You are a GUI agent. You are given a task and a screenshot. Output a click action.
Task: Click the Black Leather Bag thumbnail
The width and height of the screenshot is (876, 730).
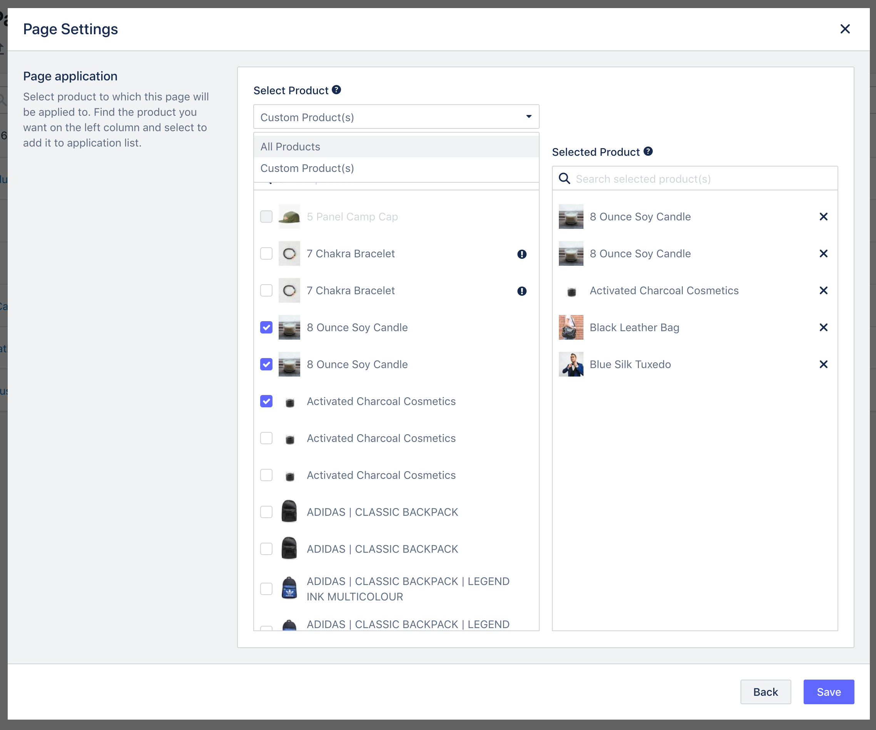(x=571, y=327)
